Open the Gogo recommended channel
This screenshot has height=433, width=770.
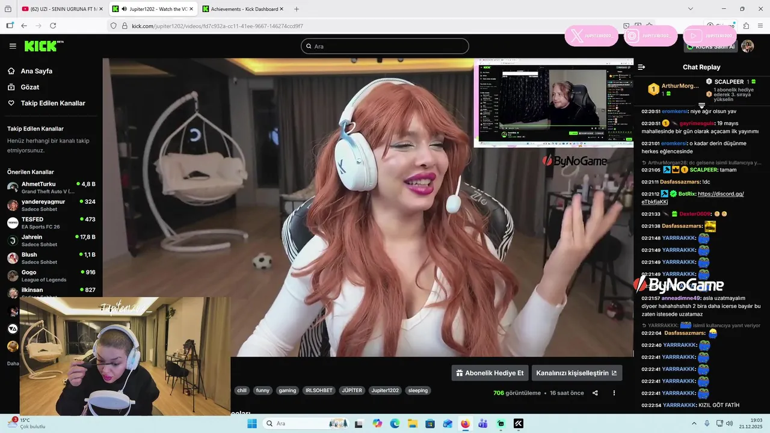(51, 275)
